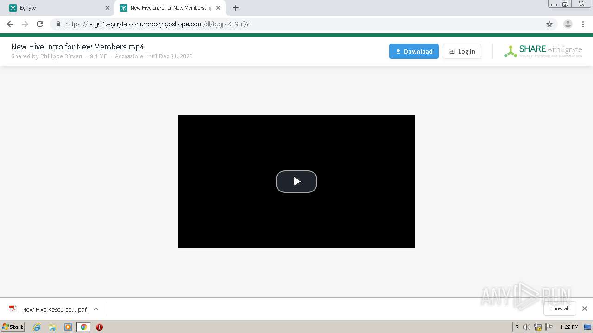The image size is (593, 333).
Task: Show hidden system tray icons
Action: (x=517, y=327)
